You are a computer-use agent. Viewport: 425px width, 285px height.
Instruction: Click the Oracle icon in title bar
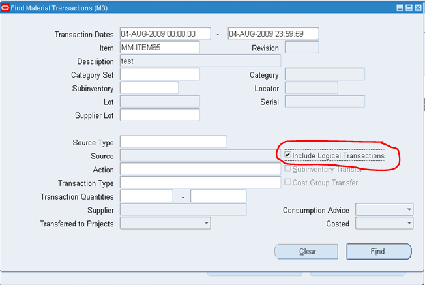pyautogui.click(x=5, y=8)
